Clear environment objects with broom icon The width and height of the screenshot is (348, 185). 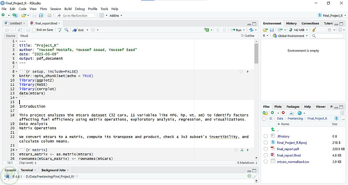[x=314, y=30]
